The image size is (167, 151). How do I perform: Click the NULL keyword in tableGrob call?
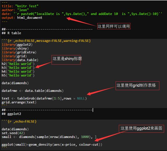click(x=81, y=98)
